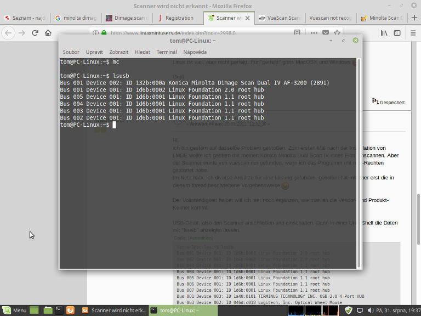The image size is (421, 316).
Task: Click the Linux Foundation 2.0 root hub line
Action: coord(162,90)
